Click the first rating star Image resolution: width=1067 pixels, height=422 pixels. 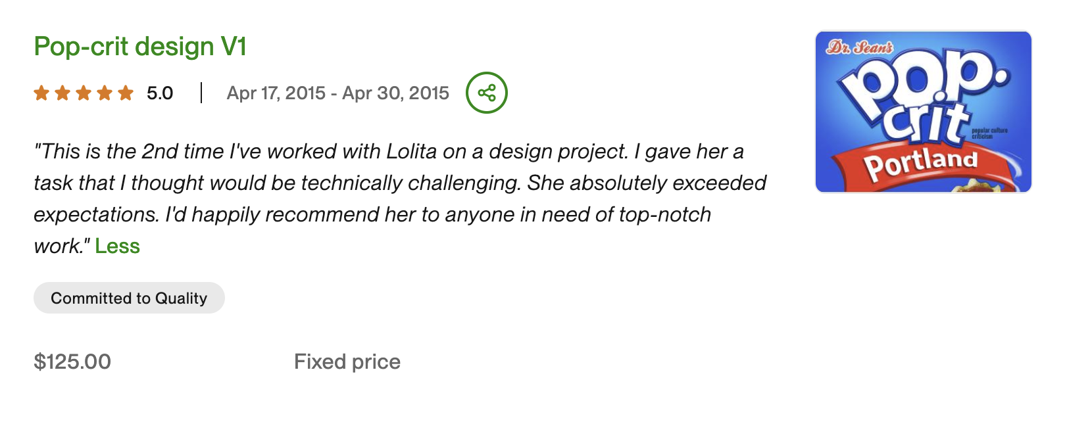point(41,93)
